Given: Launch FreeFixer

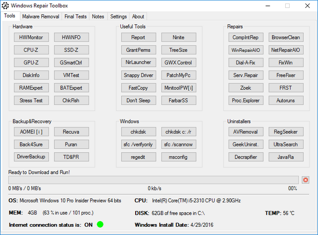Looking at the screenshot, I should [286, 75].
